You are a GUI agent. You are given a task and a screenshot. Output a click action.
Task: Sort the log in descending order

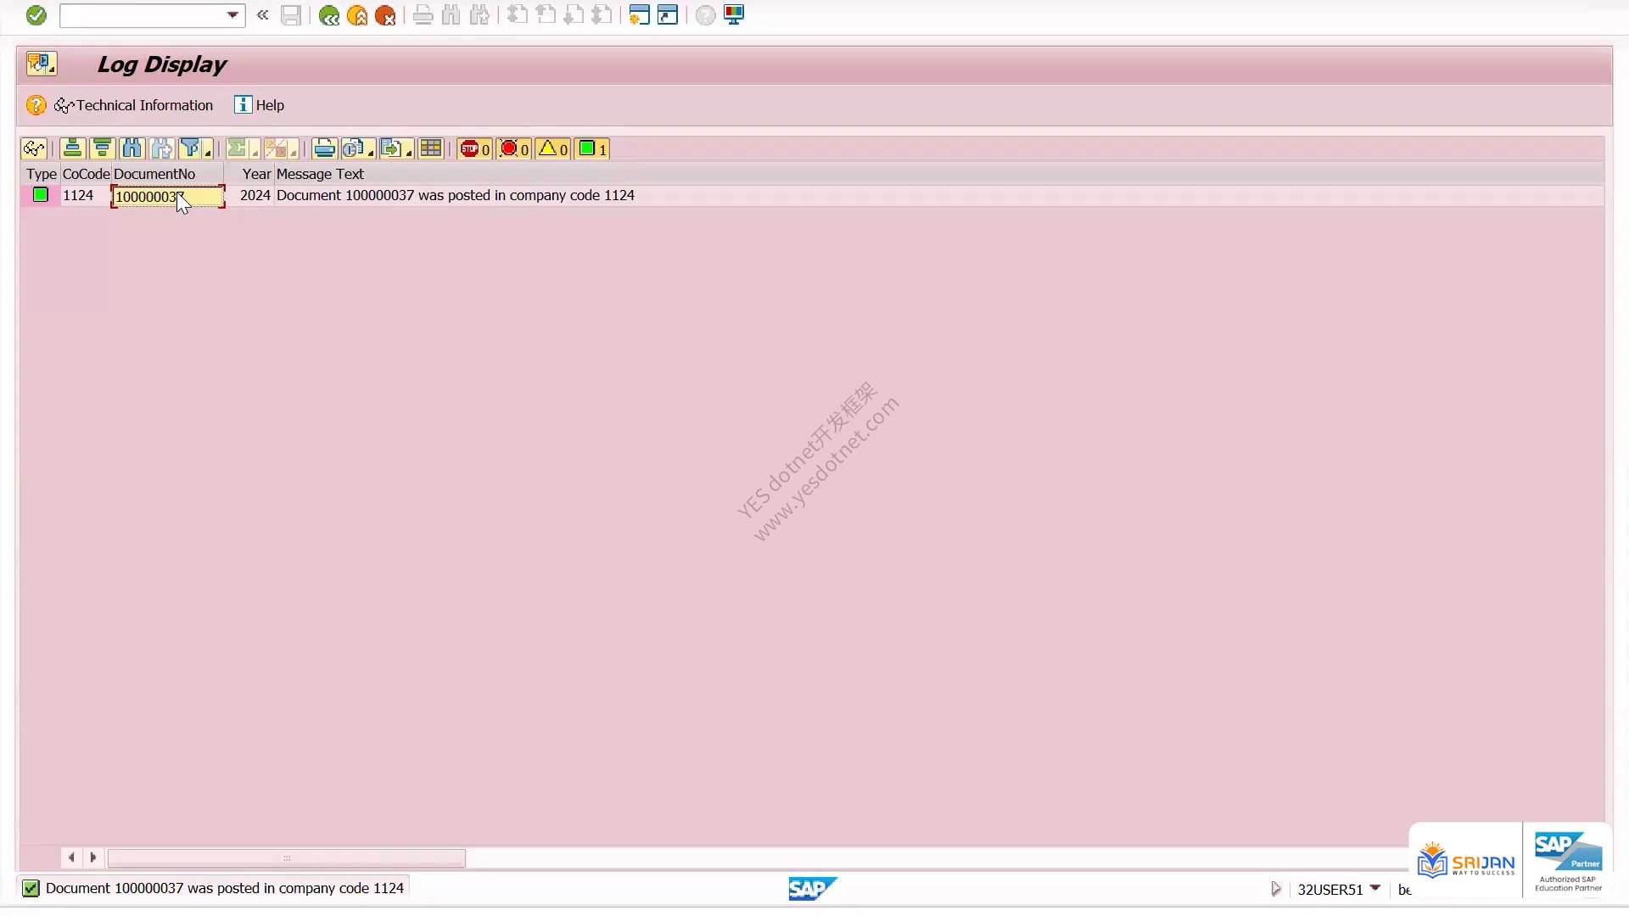[x=103, y=149]
